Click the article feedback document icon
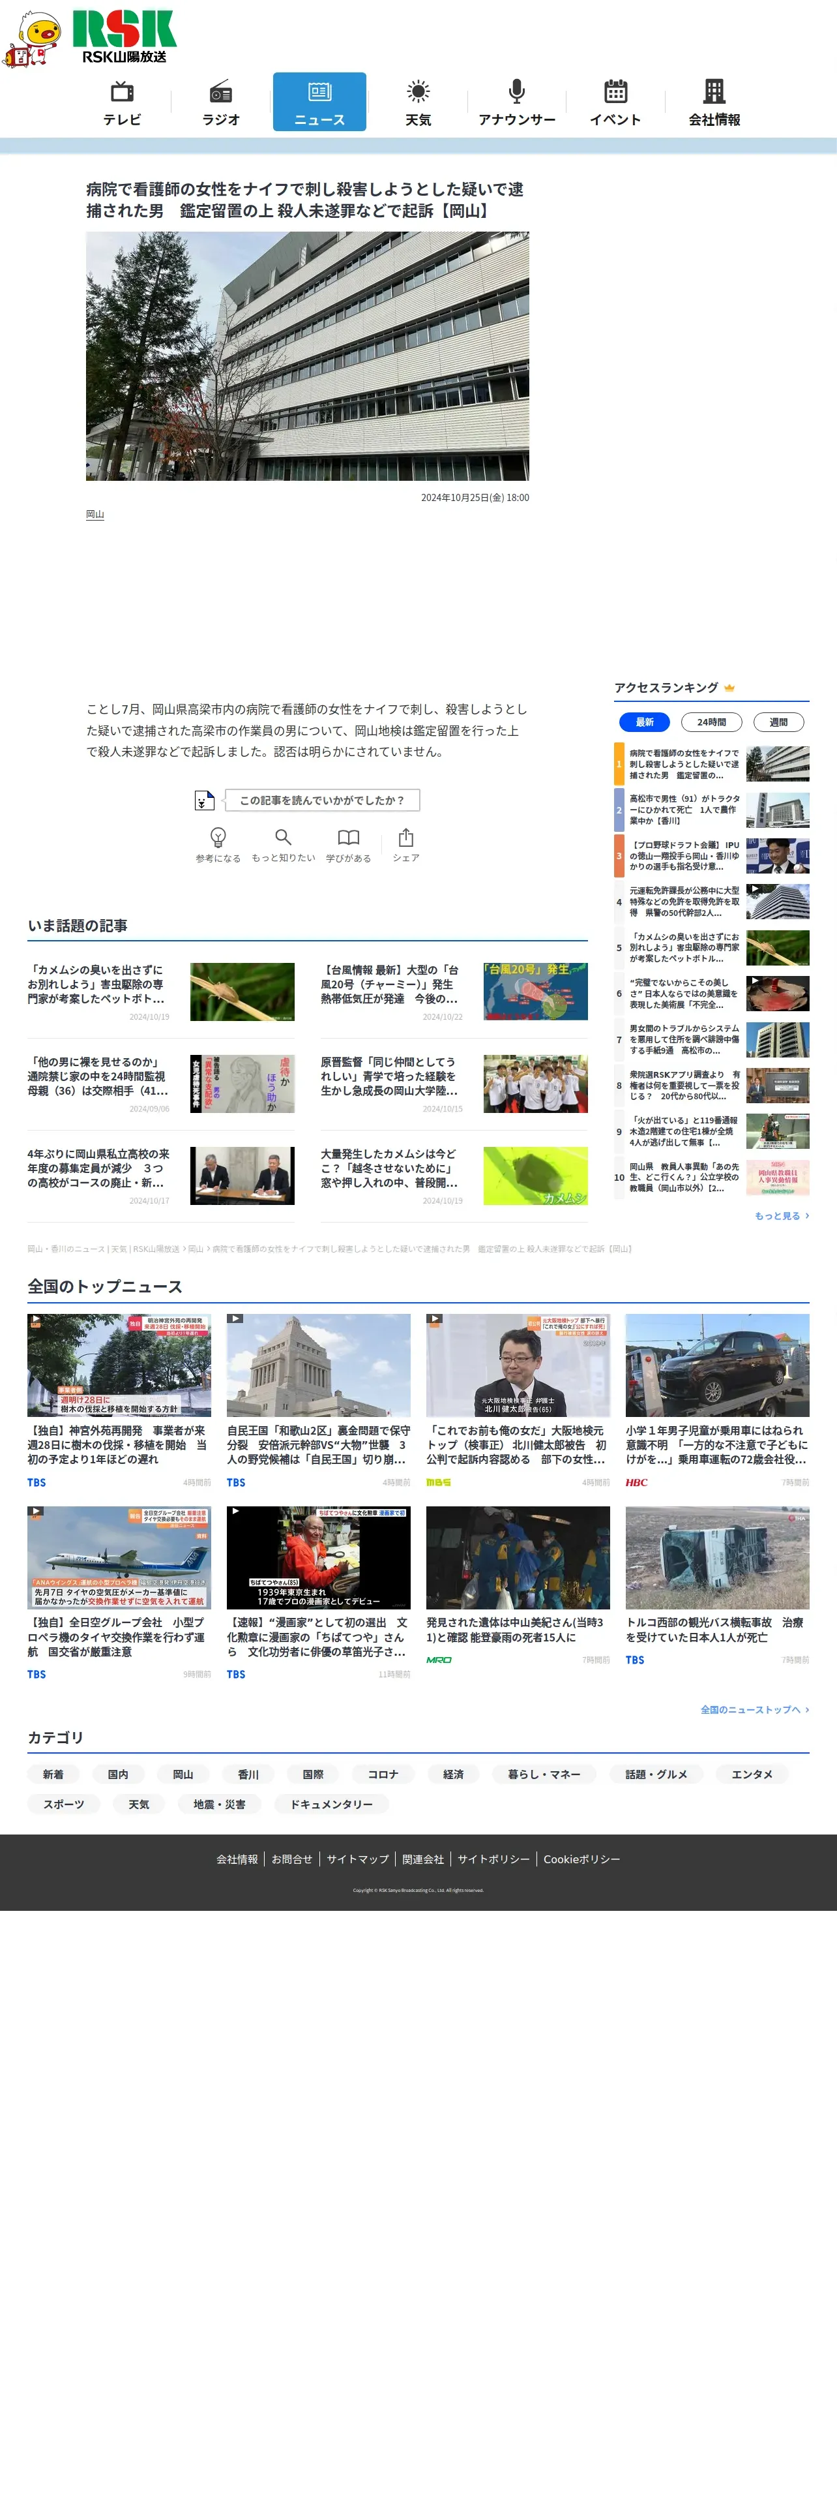 pyautogui.click(x=203, y=801)
